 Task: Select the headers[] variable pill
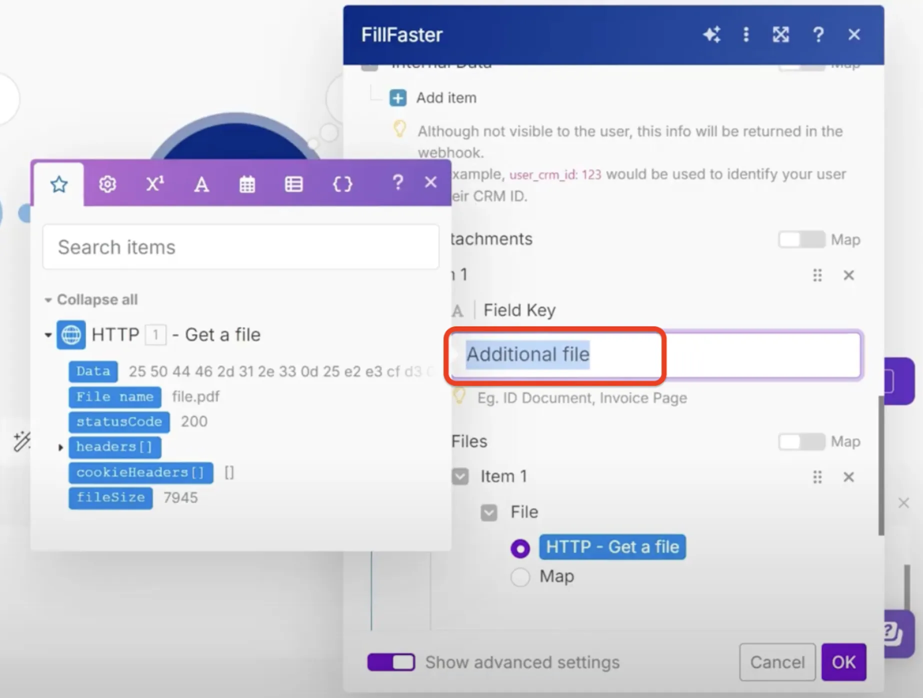click(115, 447)
